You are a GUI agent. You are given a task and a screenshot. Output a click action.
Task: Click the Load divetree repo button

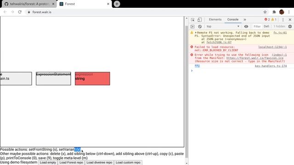pyautogui.click(x=99, y=162)
